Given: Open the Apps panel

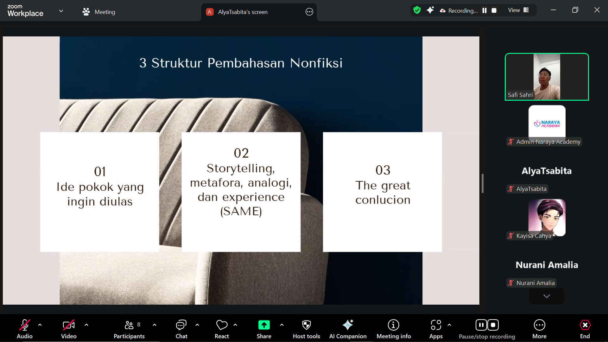Looking at the screenshot, I should pyautogui.click(x=436, y=325).
